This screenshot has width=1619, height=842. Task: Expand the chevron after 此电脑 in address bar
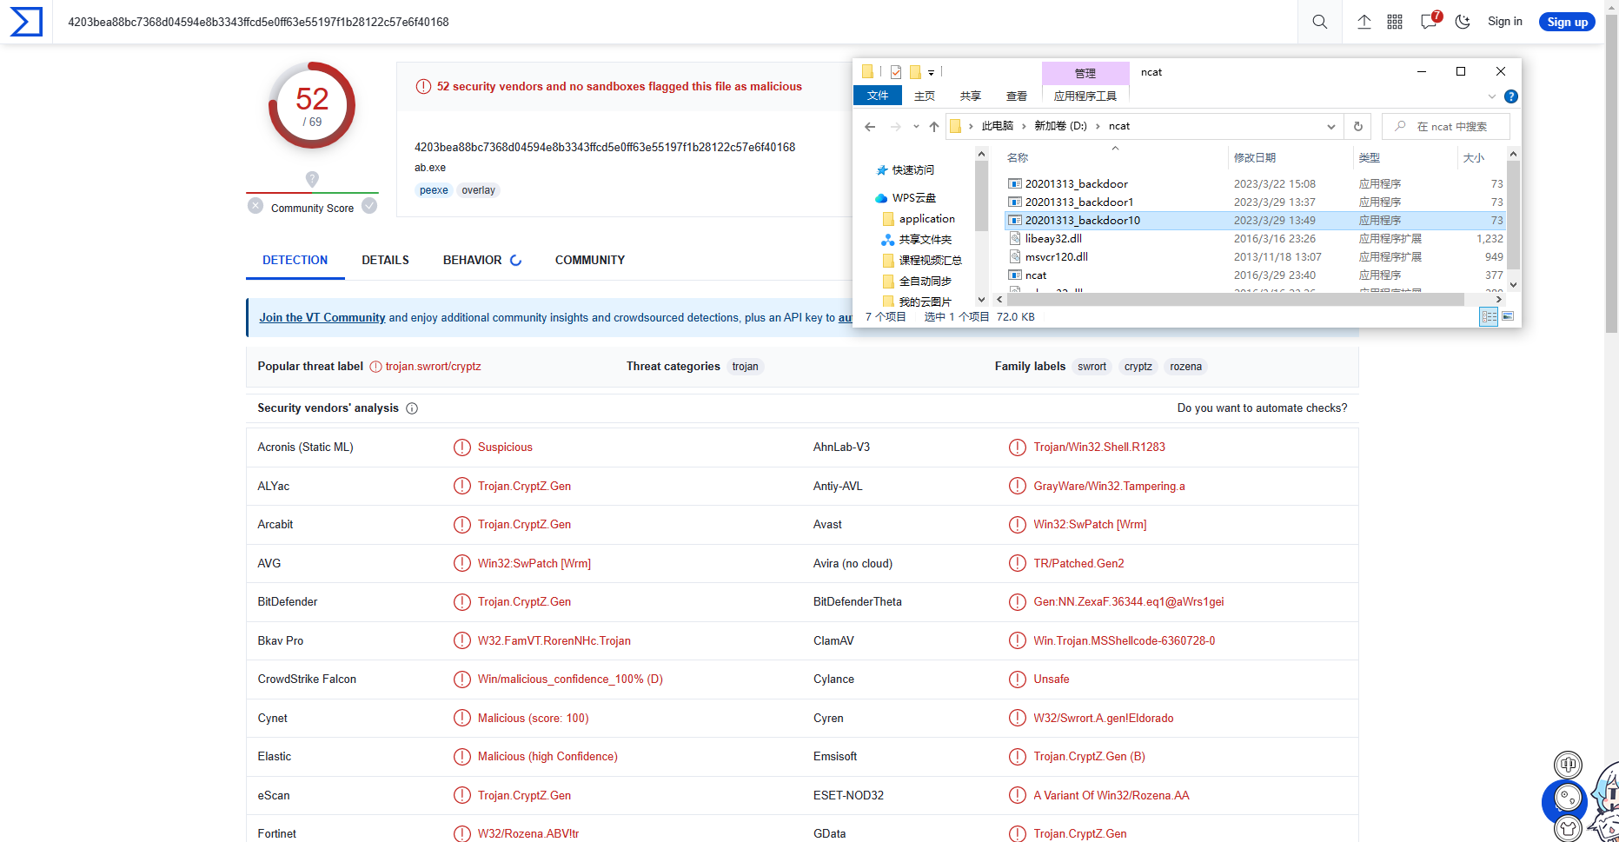click(1024, 127)
